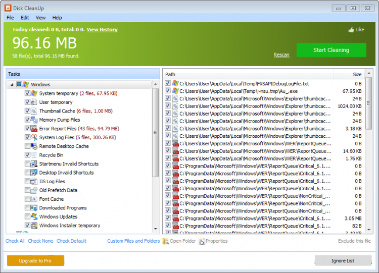Click the Desktop Invalid Shortcuts icon
This screenshot has height=273, width=379.
coord(34,173)
